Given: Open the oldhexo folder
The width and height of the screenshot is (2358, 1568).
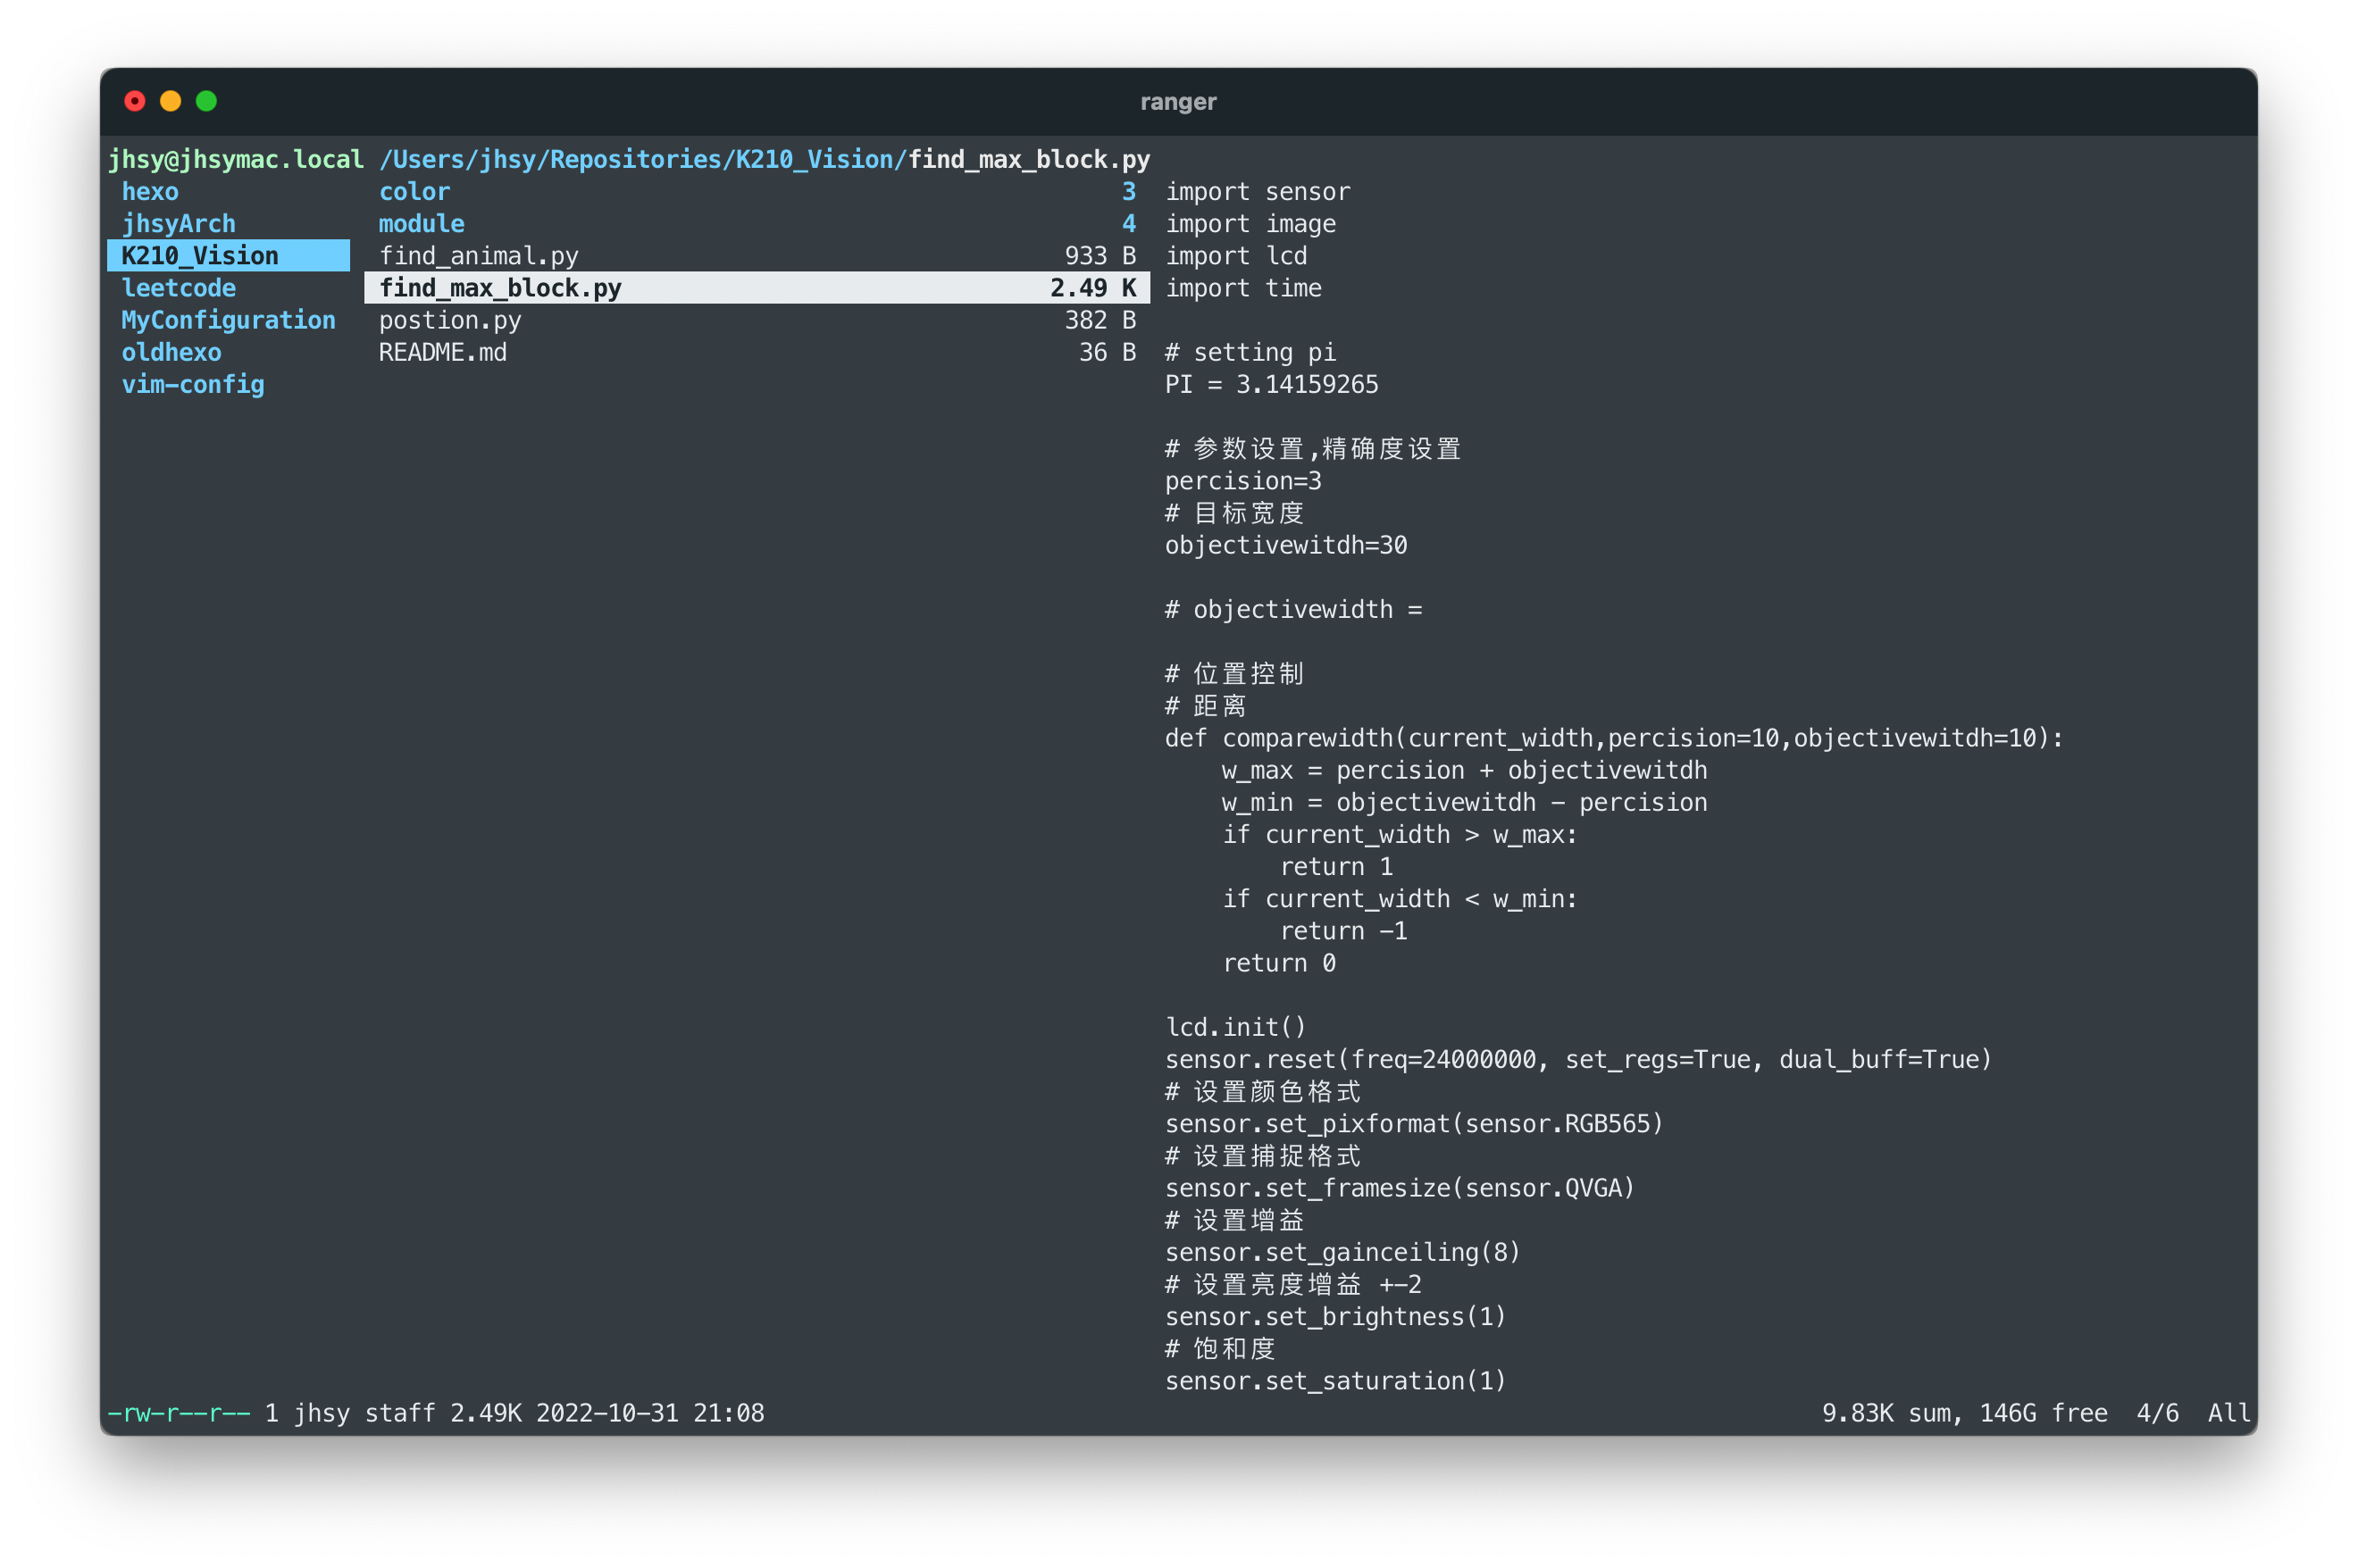Looking at the screenshot, I should 171,352.
